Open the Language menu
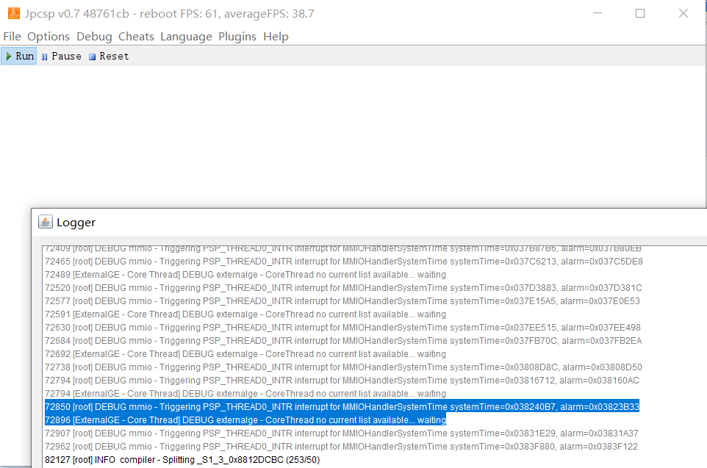Screen dimensions: 707x468 point(186,37)
